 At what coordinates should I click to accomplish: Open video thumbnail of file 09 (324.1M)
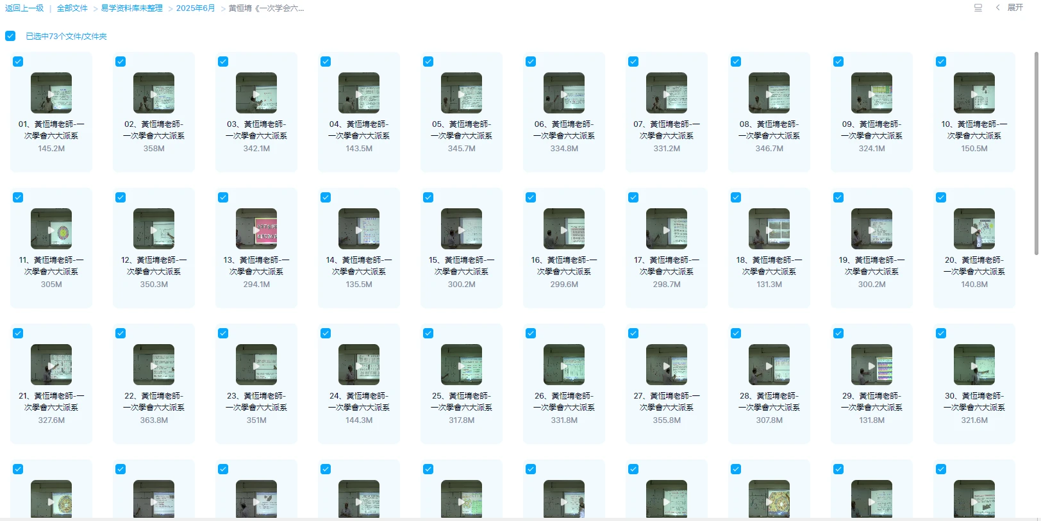(x=872, y=93)
